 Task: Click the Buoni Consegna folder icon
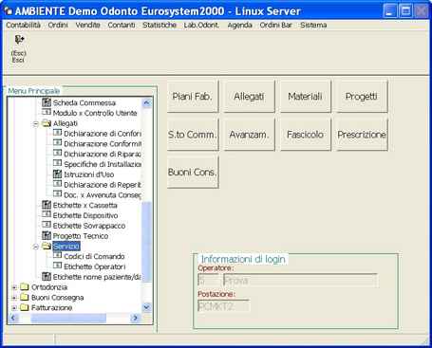click(25, 297)
